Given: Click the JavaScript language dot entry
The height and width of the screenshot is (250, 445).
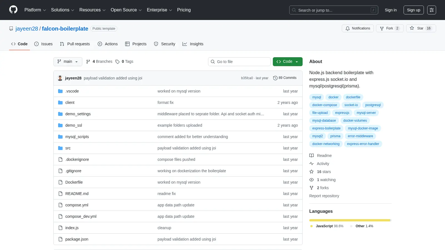Looking at the screenshot, I should [x=327, y=226].
